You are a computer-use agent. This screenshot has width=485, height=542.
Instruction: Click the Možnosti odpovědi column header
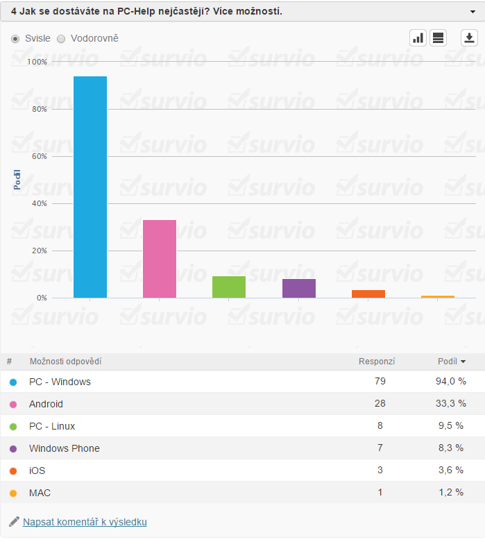coord(65,362)
